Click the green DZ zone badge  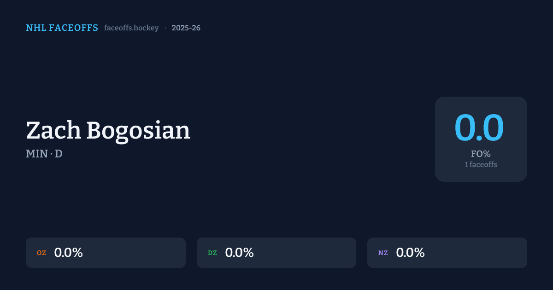point(212,253)
